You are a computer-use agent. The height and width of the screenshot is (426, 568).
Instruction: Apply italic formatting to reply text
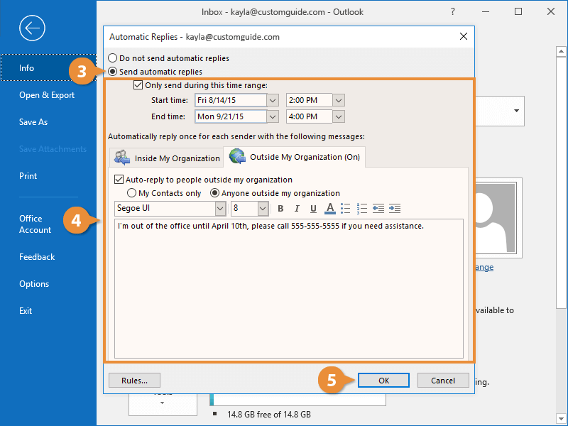(296, 209)
